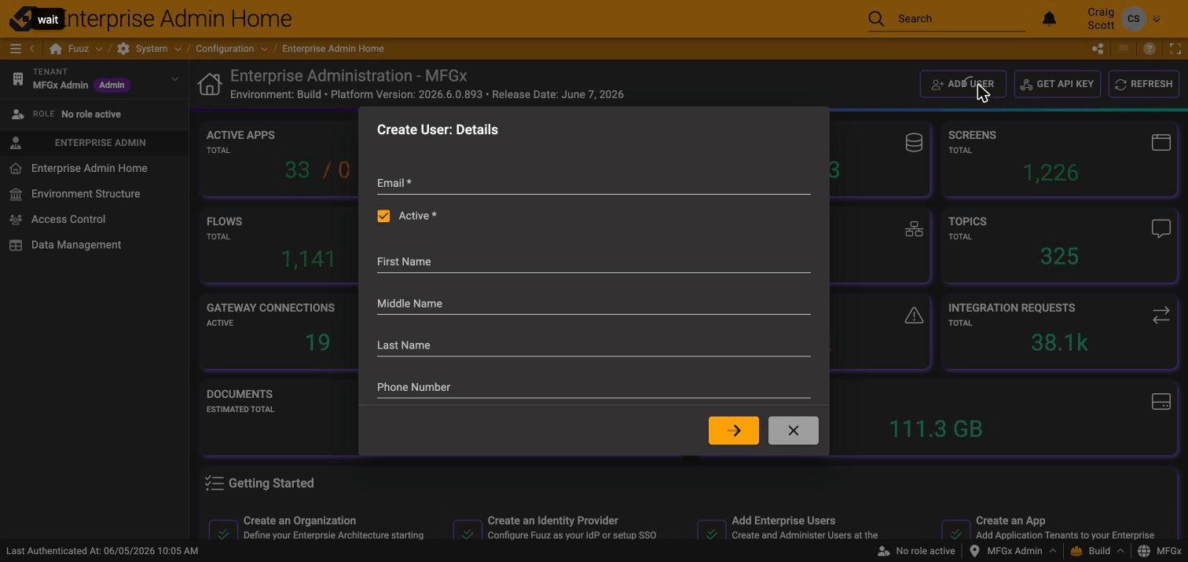
Task: Expand the tenant MFGx Admin selector
Action: coord(174,78)
